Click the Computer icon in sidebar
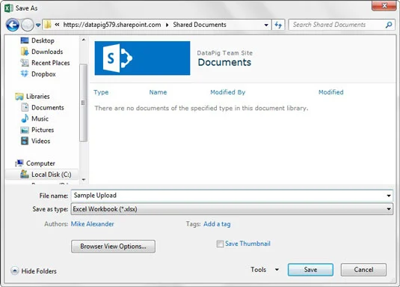The image size is (400, 287). 19,163
